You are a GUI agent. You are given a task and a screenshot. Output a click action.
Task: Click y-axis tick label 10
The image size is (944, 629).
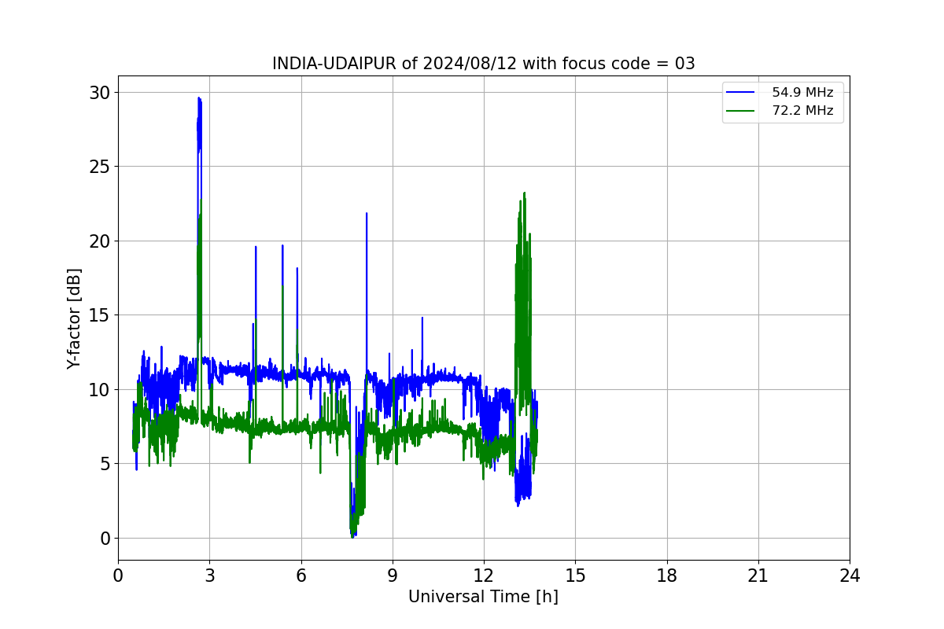[x=101, y=390]
